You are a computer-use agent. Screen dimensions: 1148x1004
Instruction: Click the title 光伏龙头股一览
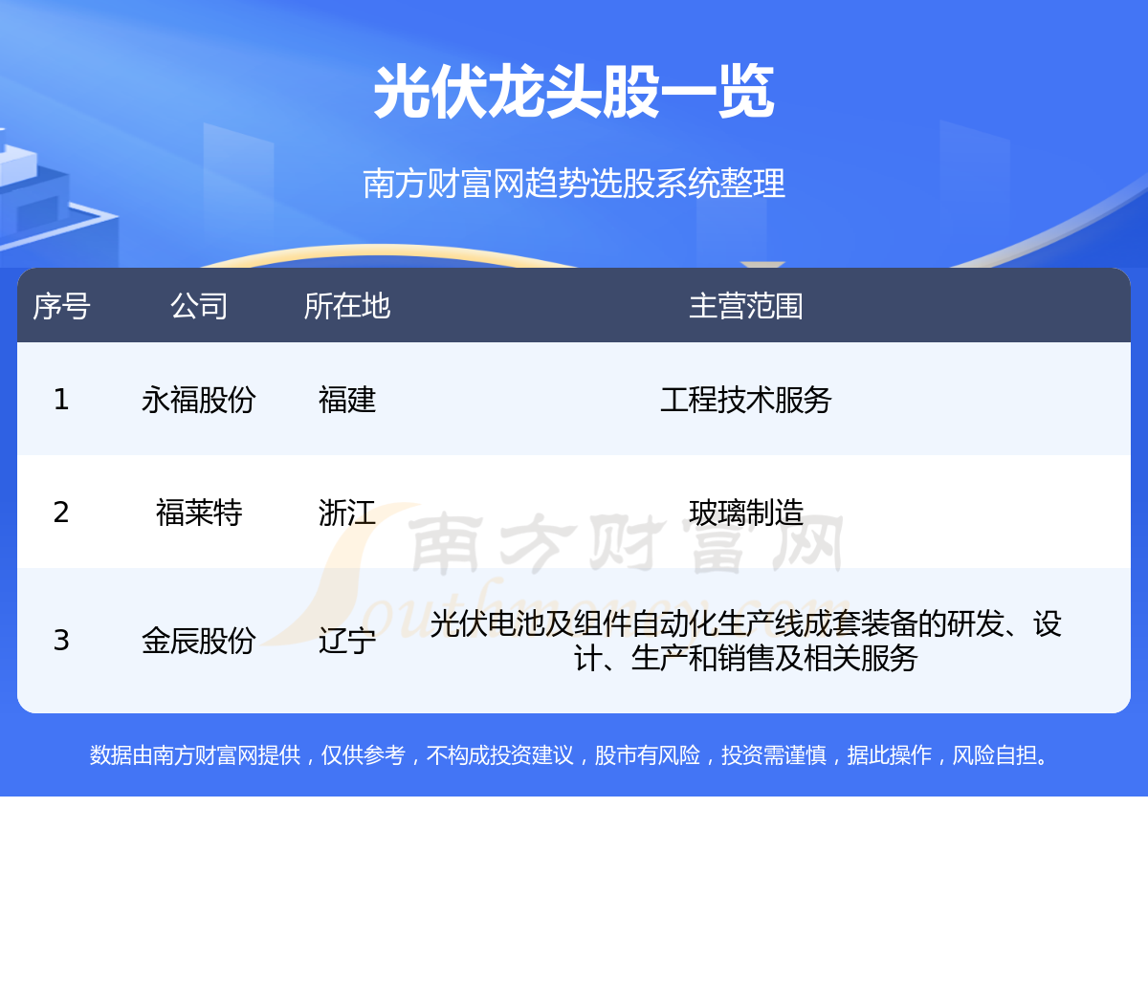pos(574,93)
